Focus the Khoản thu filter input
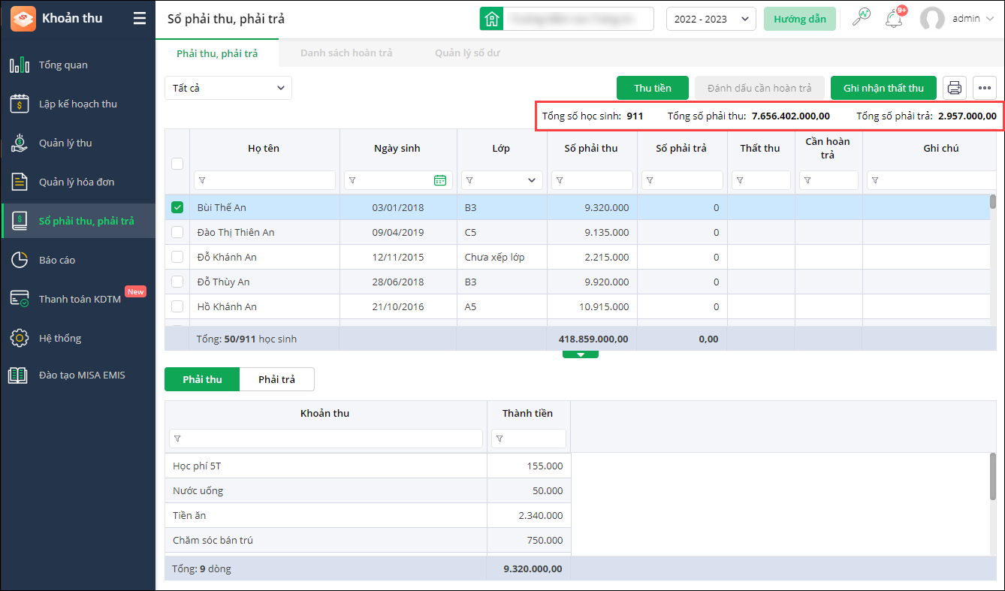The width and height of the screenshot is (1005, 591). pos(326,439)
